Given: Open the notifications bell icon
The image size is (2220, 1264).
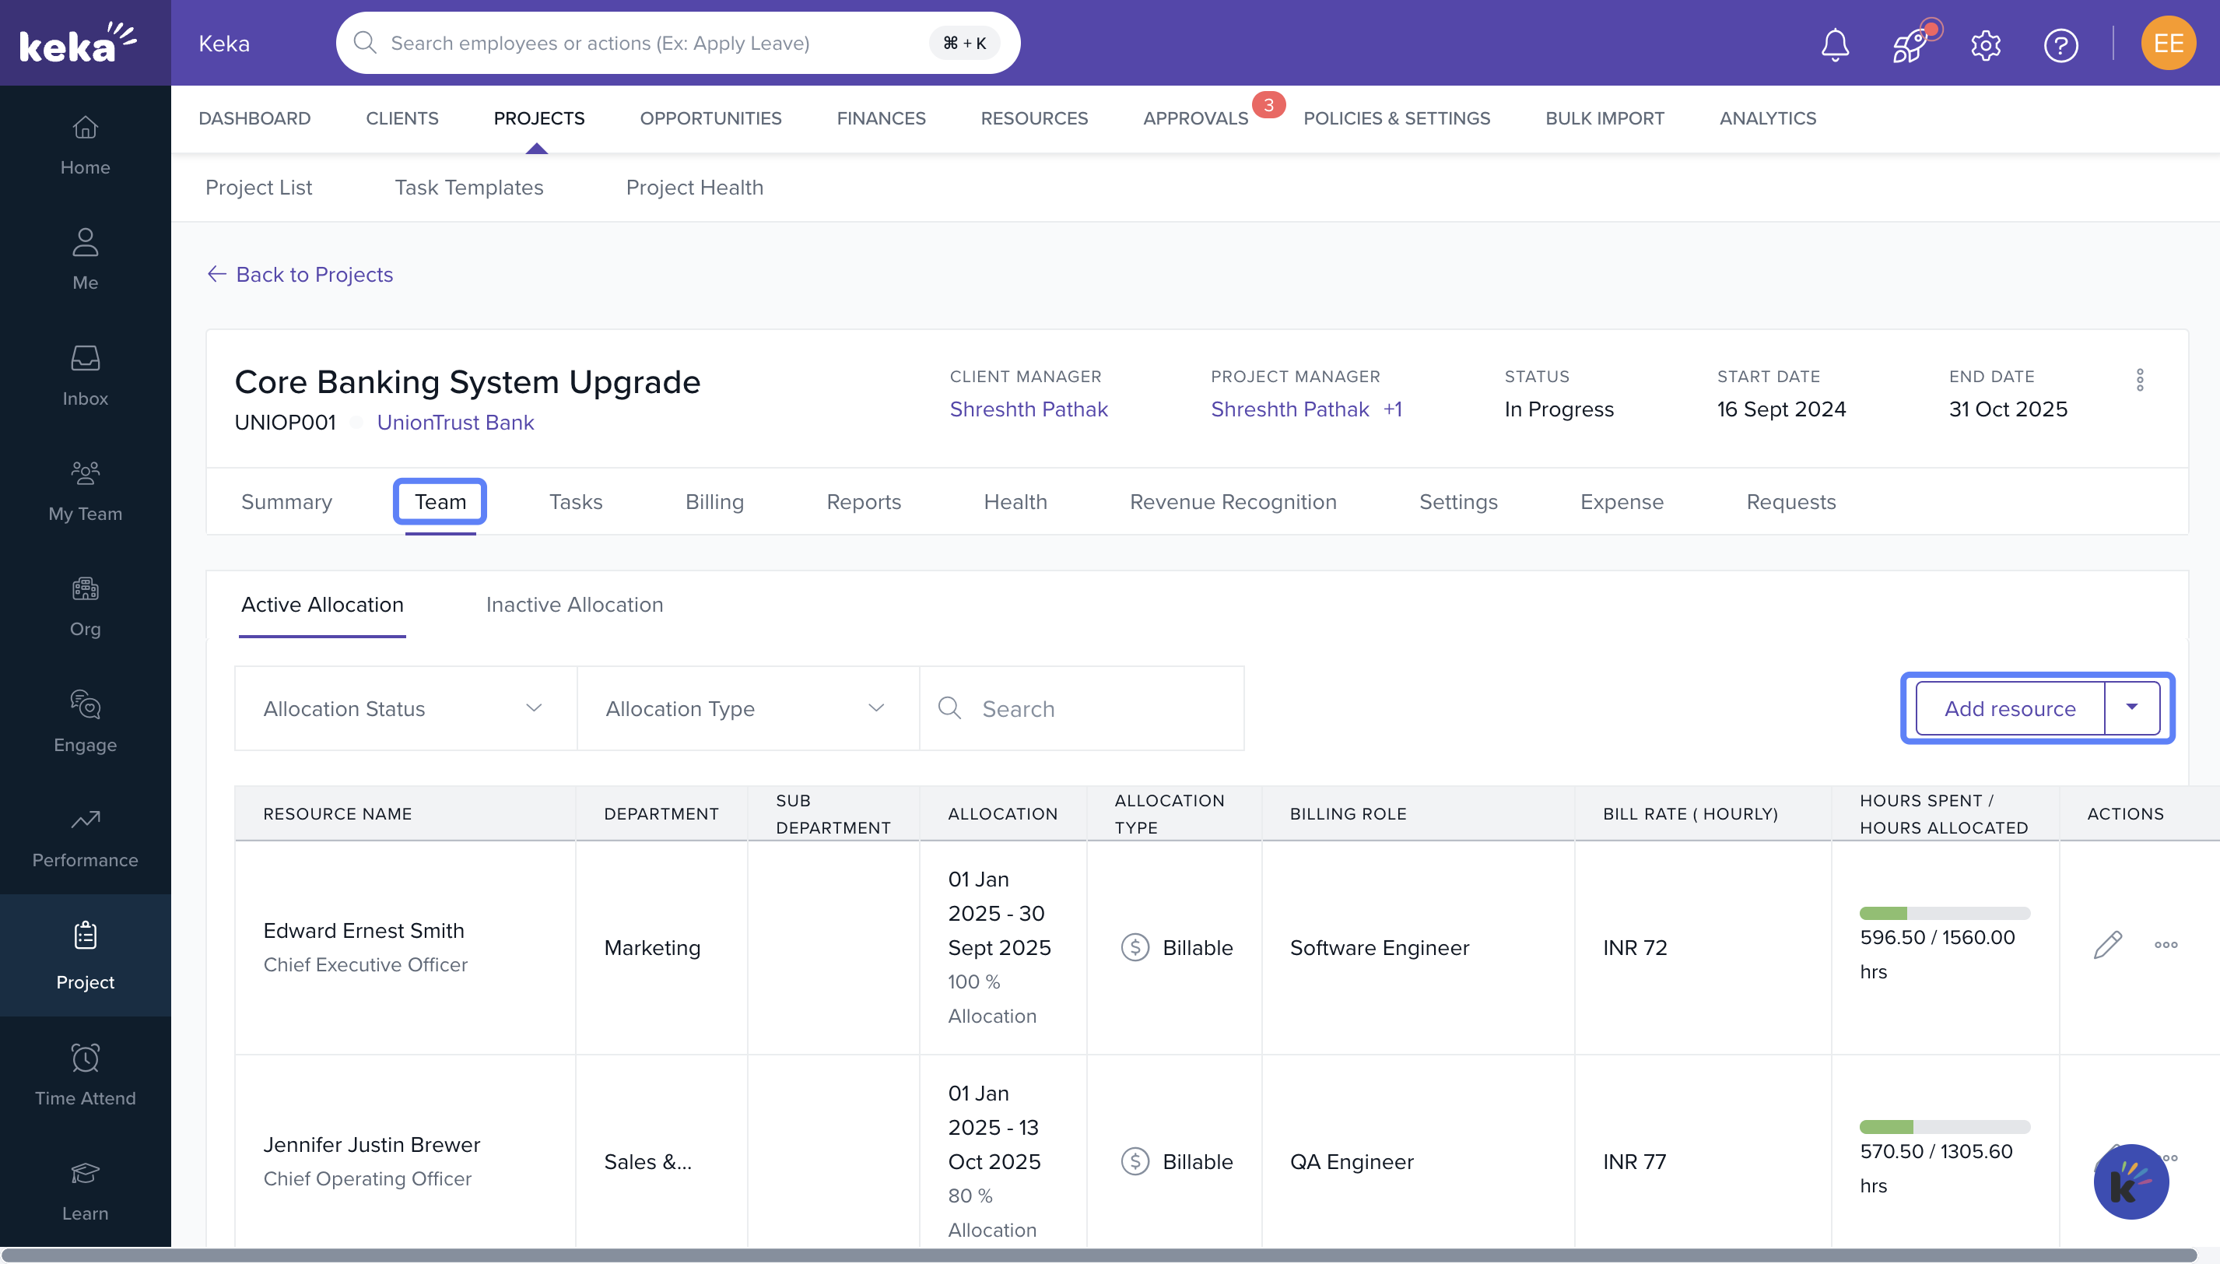Looking at the screenshot, I should [1835, 44].
